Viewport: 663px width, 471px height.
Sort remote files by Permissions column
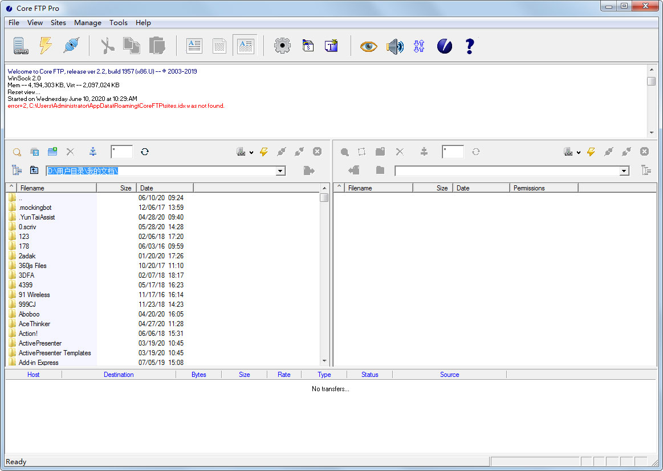[543, 188]
